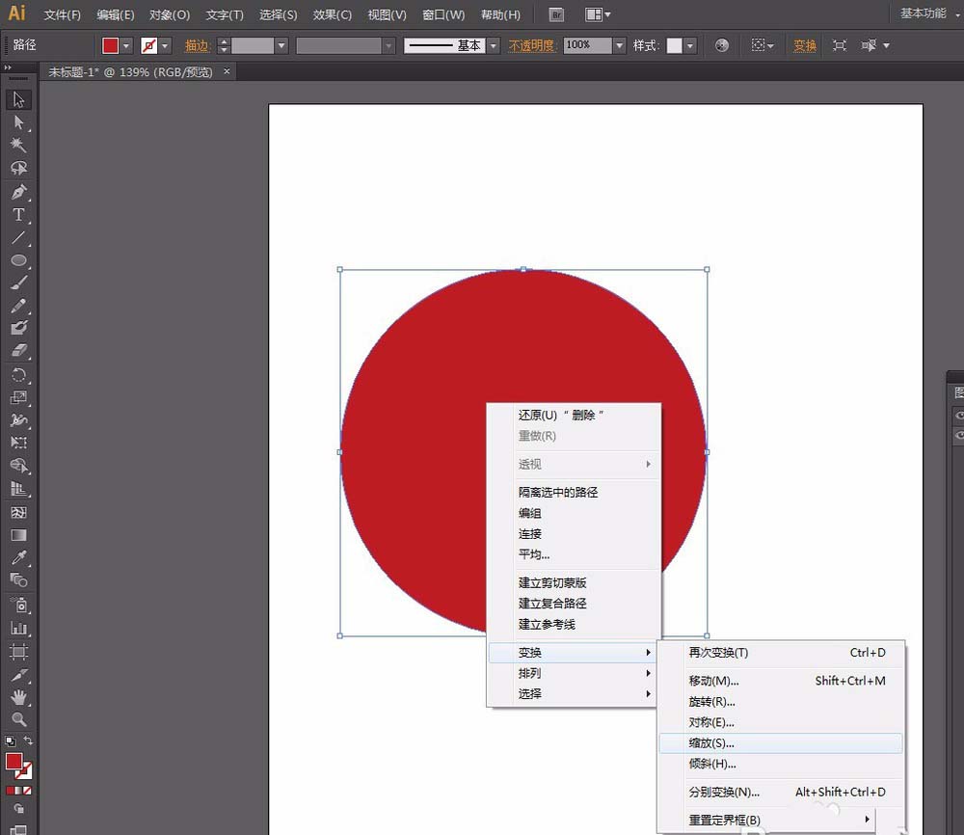This screenshot has width=964, height=835.
Task: Close the 未标题-1 document tab
Action: click(227, 71)
